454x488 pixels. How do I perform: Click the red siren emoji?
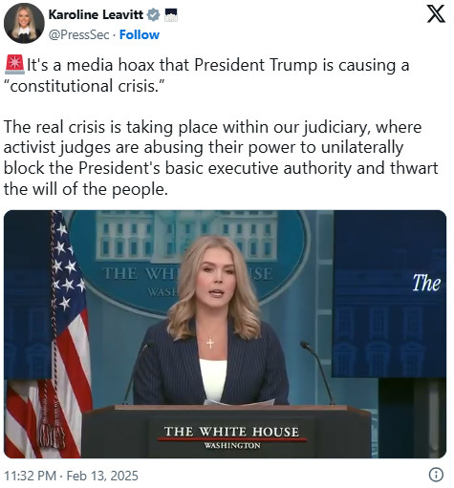[14, 64]
